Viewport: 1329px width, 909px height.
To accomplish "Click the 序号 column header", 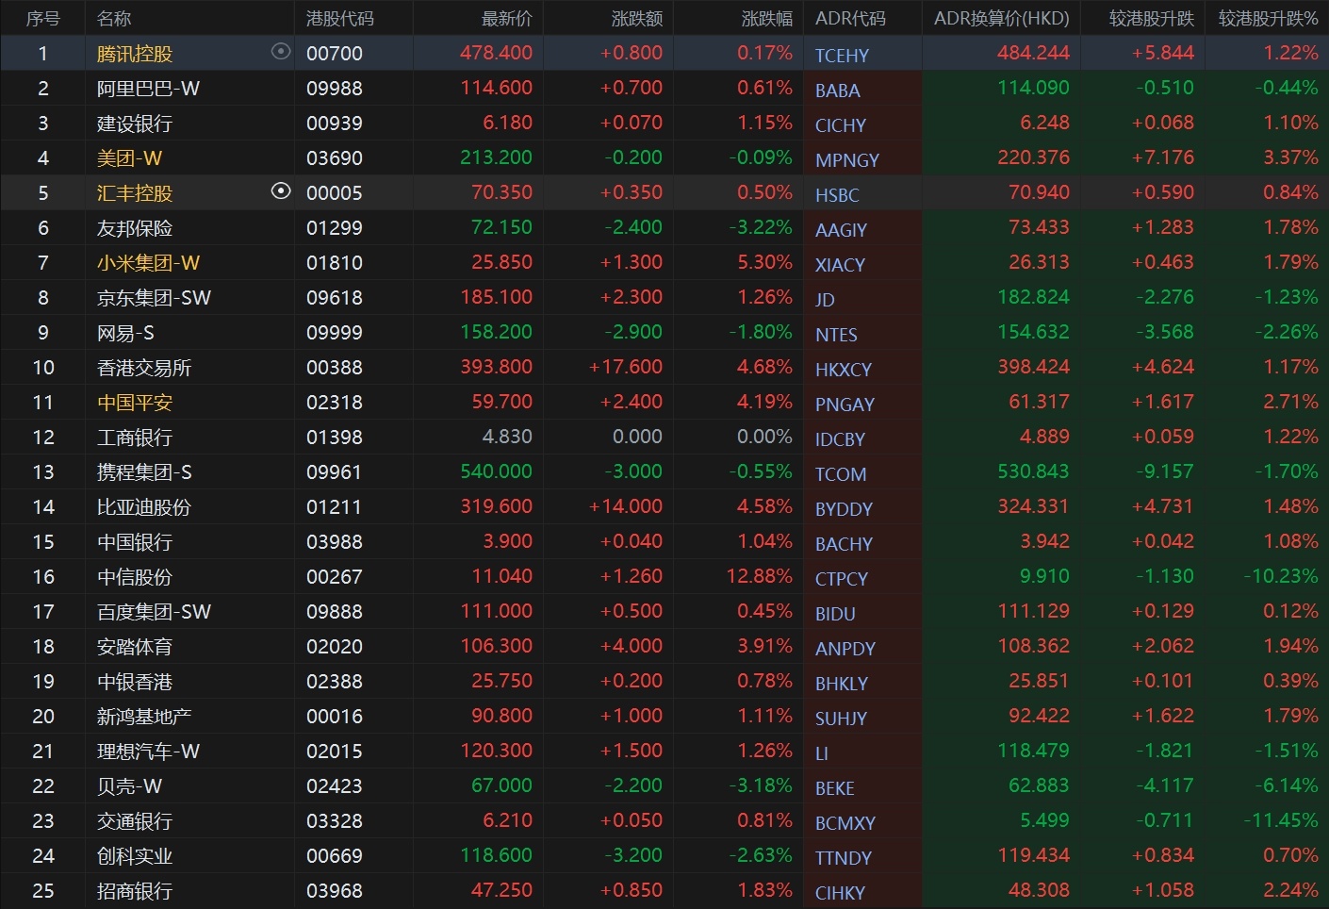I will tap(42, 18).
